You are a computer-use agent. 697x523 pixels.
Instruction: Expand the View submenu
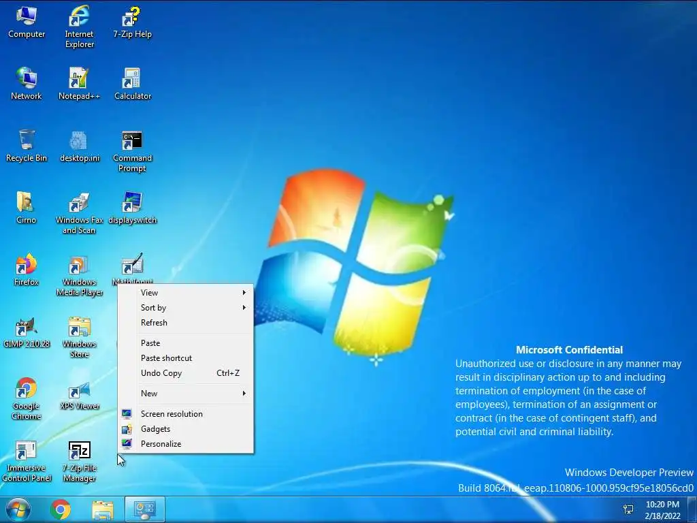click(186, 293)
